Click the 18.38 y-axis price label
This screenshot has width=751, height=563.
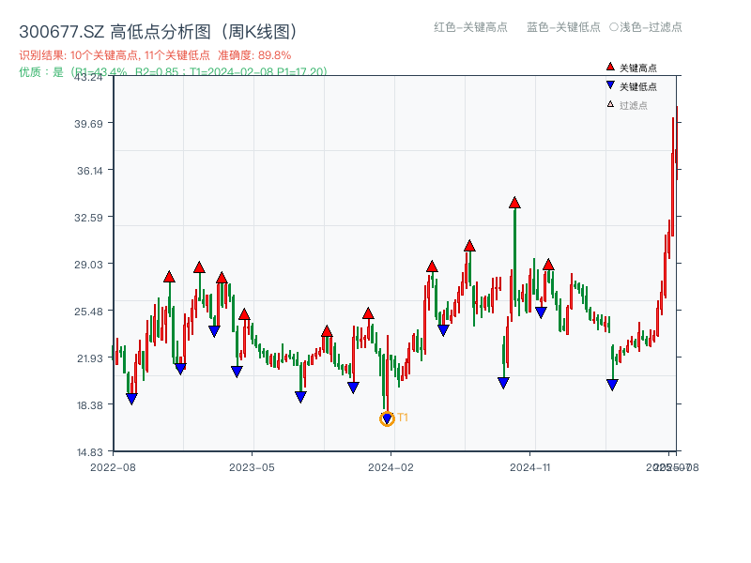90,405
